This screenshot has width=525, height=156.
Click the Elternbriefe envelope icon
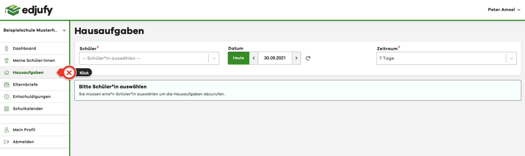click(7, 85)
